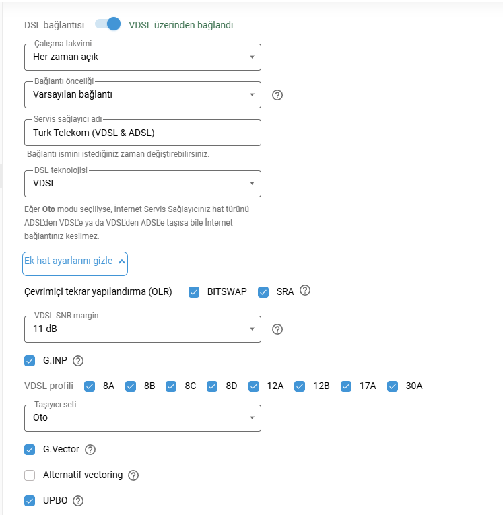The image size is (503, 515).
Task: Click G.Vector help question icon
Action: (x=91, y=450)
